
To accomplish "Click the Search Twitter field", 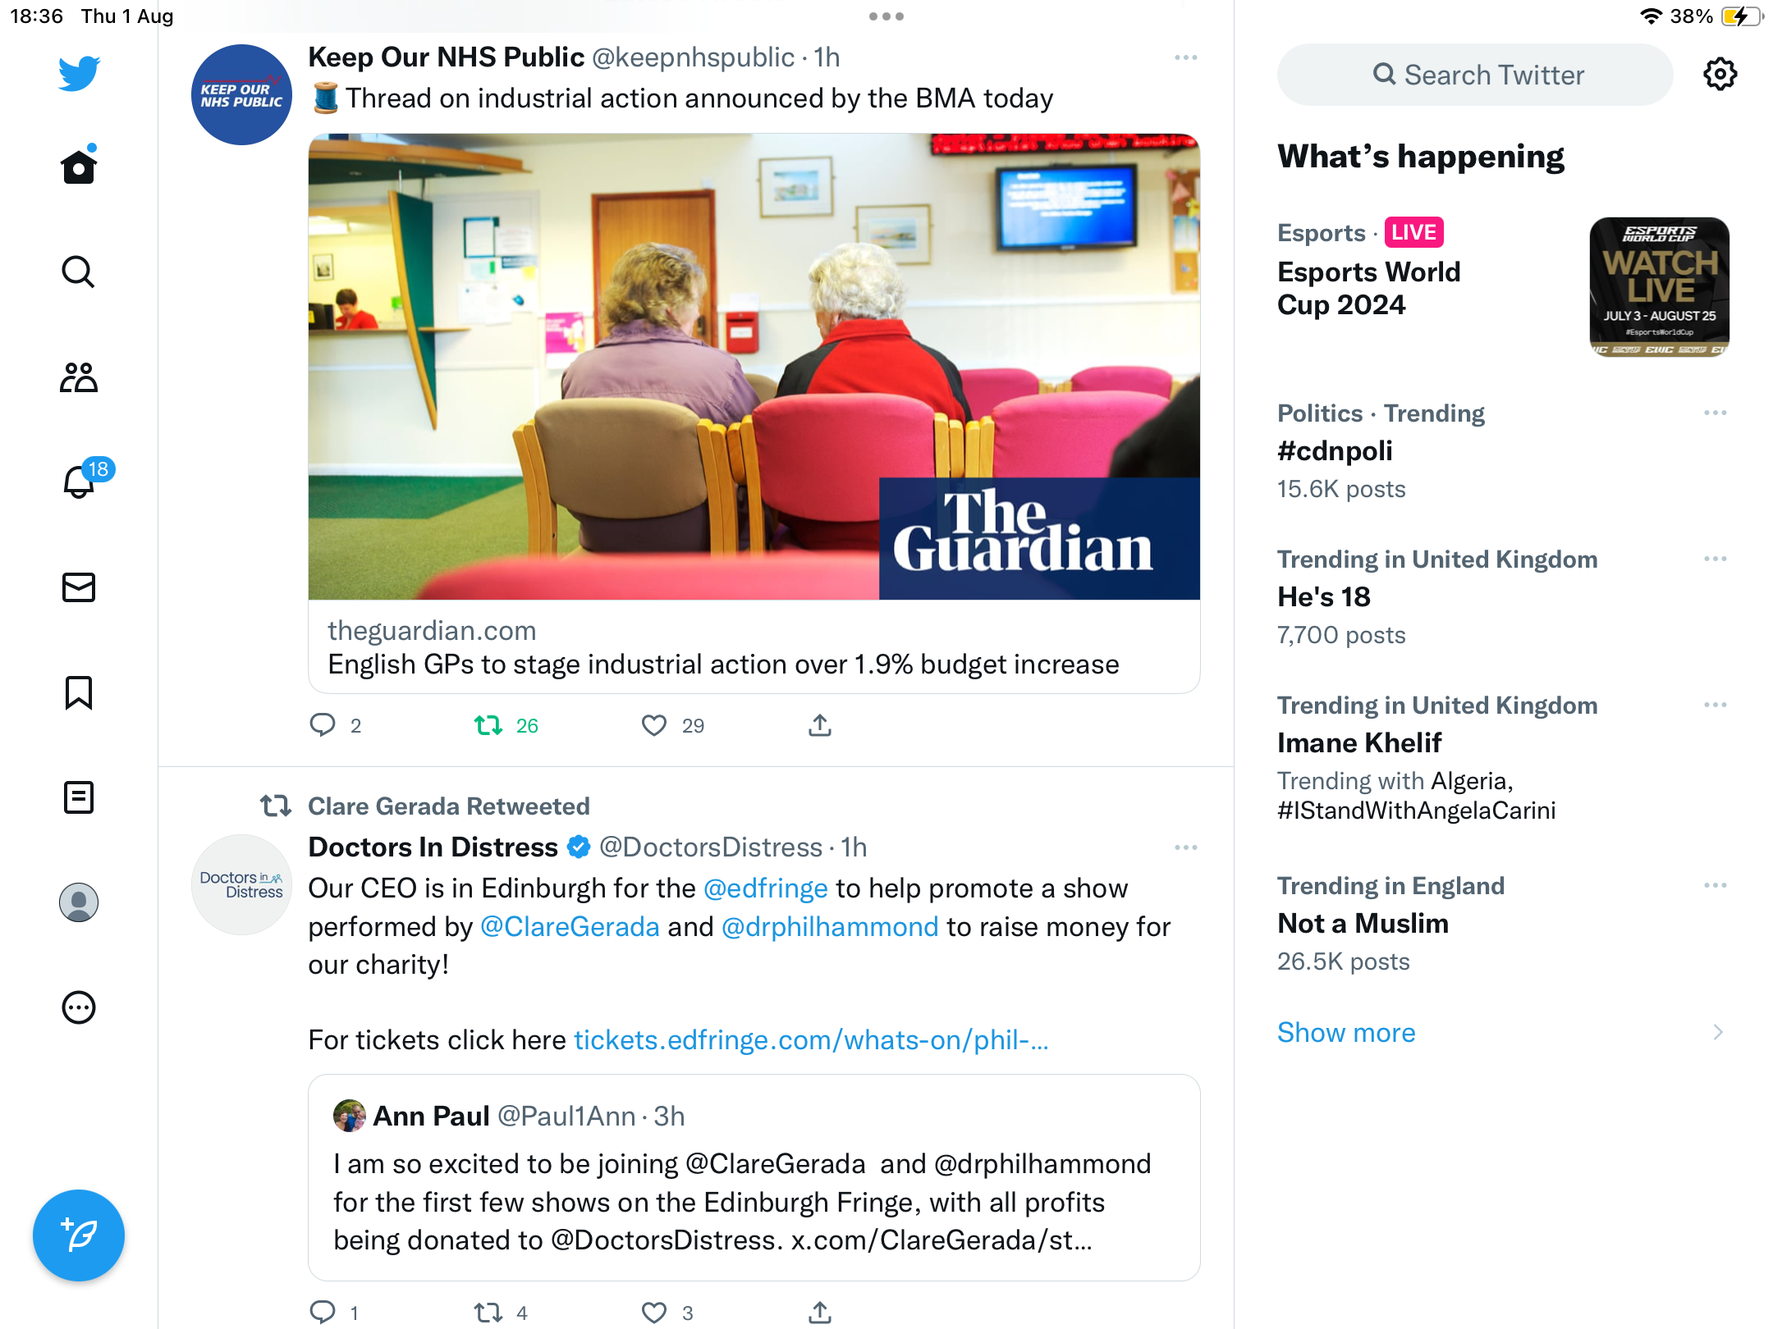I will tap(1475, 75).
